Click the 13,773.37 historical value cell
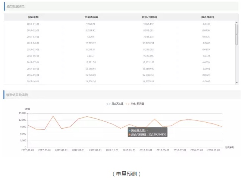The height and width of the screenshot is (178, 251). tap(91, 43)
